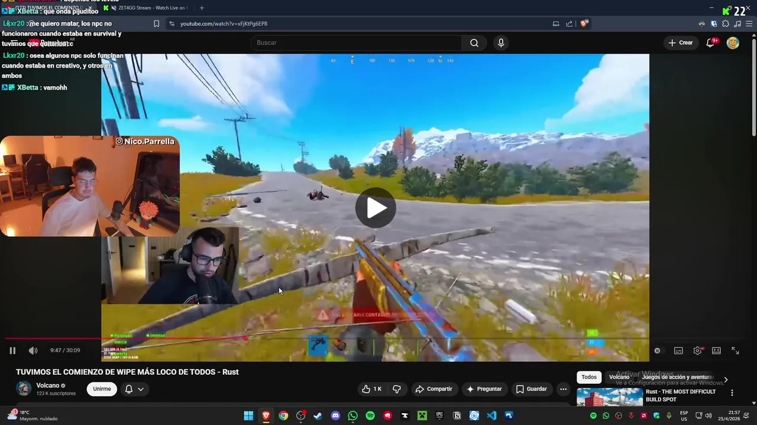The image size is (757, 425).
Task: Run search with the magnifier button
Action: point(474,42)
